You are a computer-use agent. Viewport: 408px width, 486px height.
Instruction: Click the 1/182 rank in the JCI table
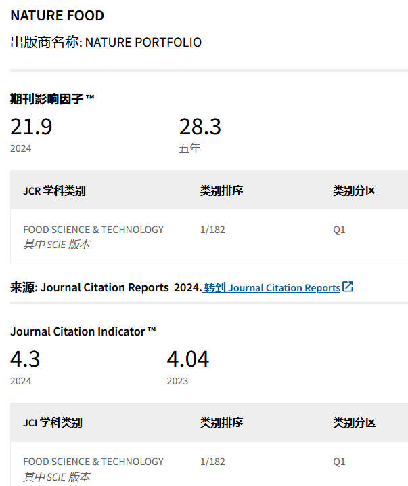tap(212, 462)
